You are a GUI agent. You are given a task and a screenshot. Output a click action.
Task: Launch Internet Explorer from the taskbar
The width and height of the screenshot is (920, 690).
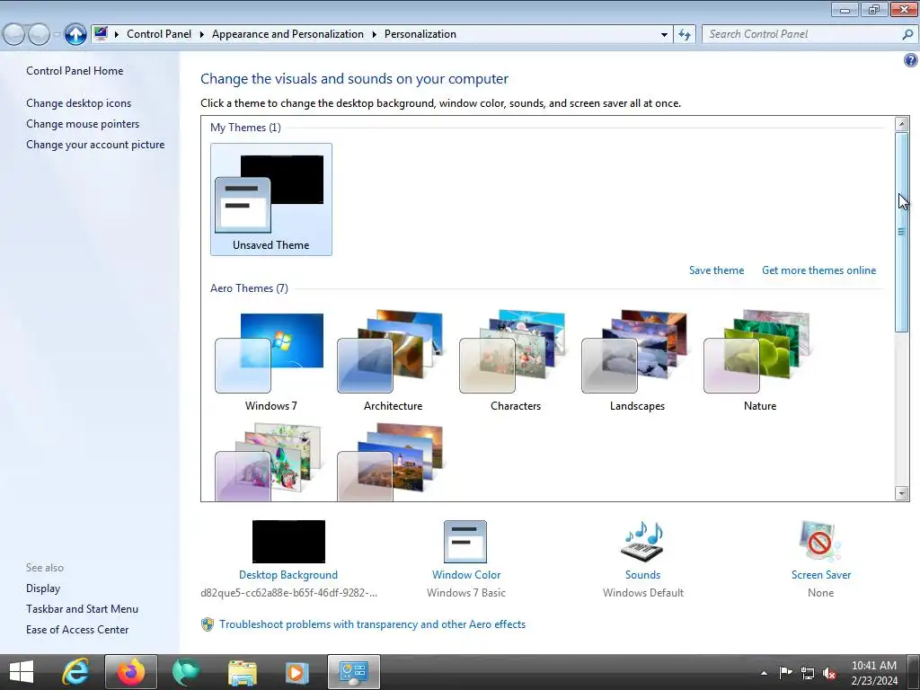pyautogui.click(x=75, y=672)
